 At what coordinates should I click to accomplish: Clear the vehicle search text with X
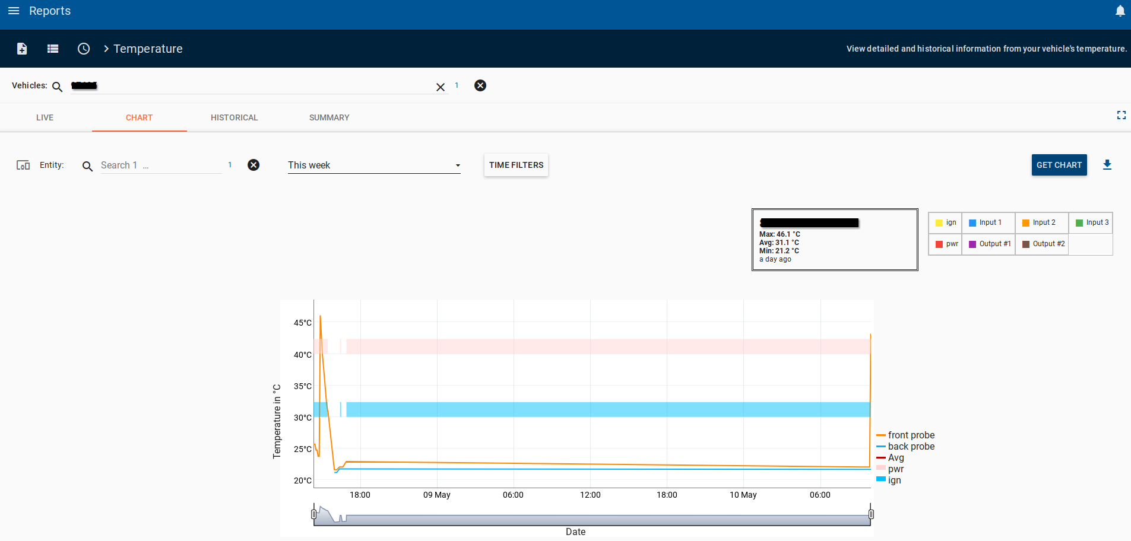pyautogui.click(x=441, y=87)
